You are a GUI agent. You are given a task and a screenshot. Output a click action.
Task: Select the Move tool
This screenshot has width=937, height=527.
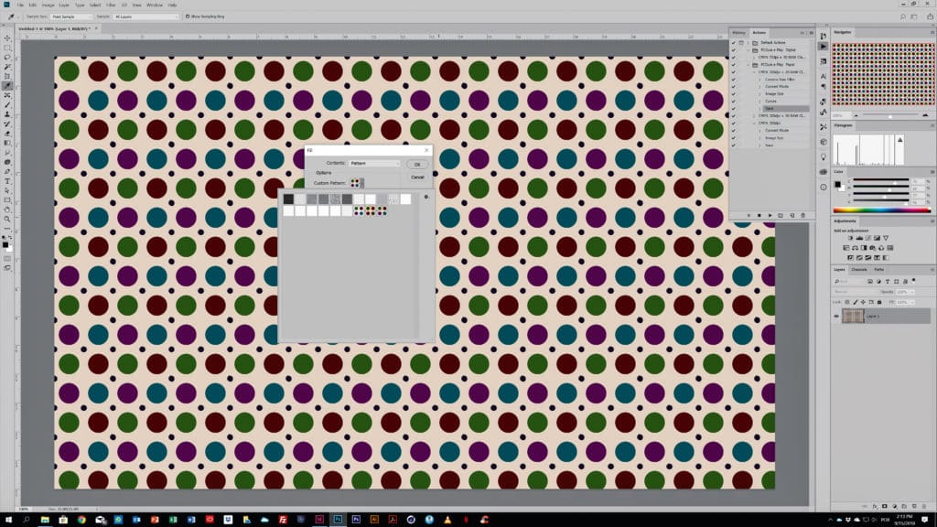tap(7, 38)
